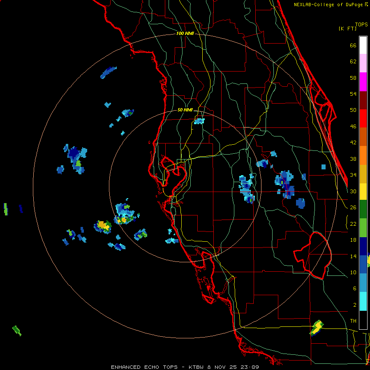Screen dimensions: 370x370
Task: Click the '30' legend value
Action: 353,191
